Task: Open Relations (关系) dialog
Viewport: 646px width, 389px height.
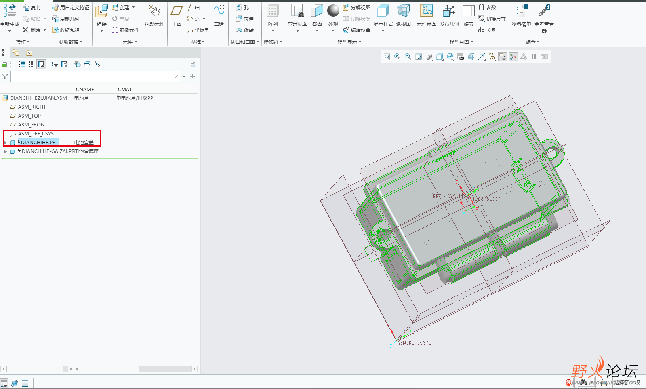Action: 487,30
